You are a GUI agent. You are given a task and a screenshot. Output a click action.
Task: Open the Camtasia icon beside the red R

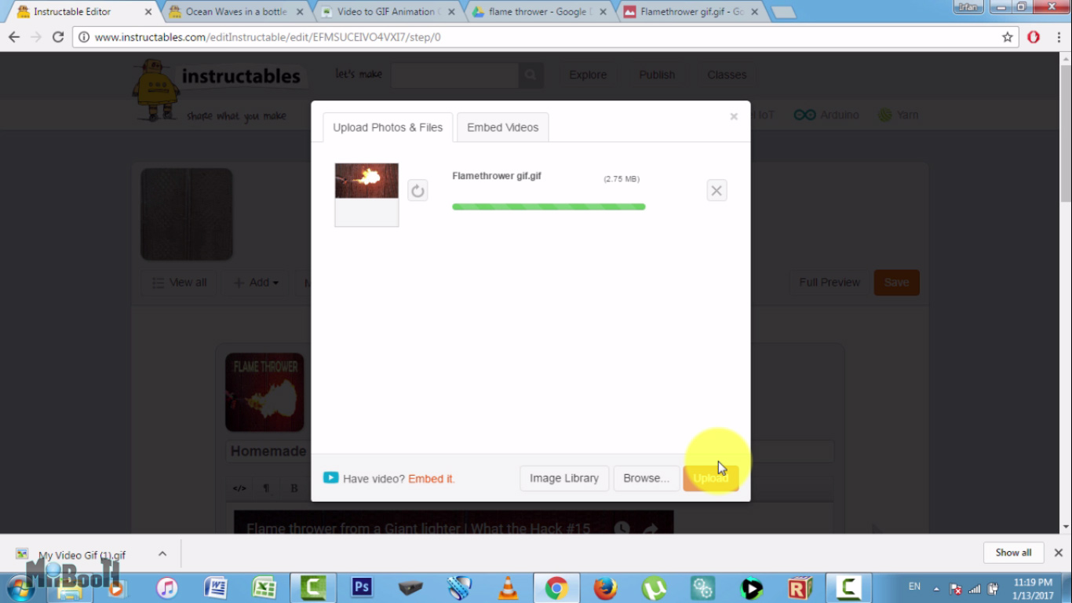pos(848,587)
